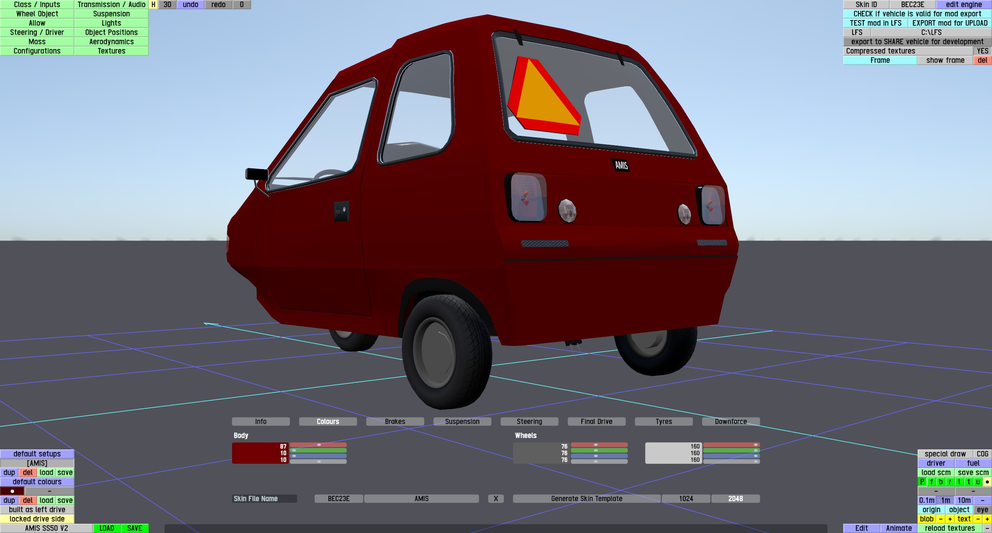Click the 'r' right view button
This screenshot has height=533, width=992.
[x=950, y=482]
